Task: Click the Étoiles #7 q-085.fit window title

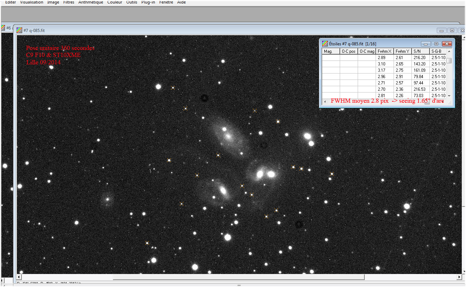Action: click(x=352, y=44)
